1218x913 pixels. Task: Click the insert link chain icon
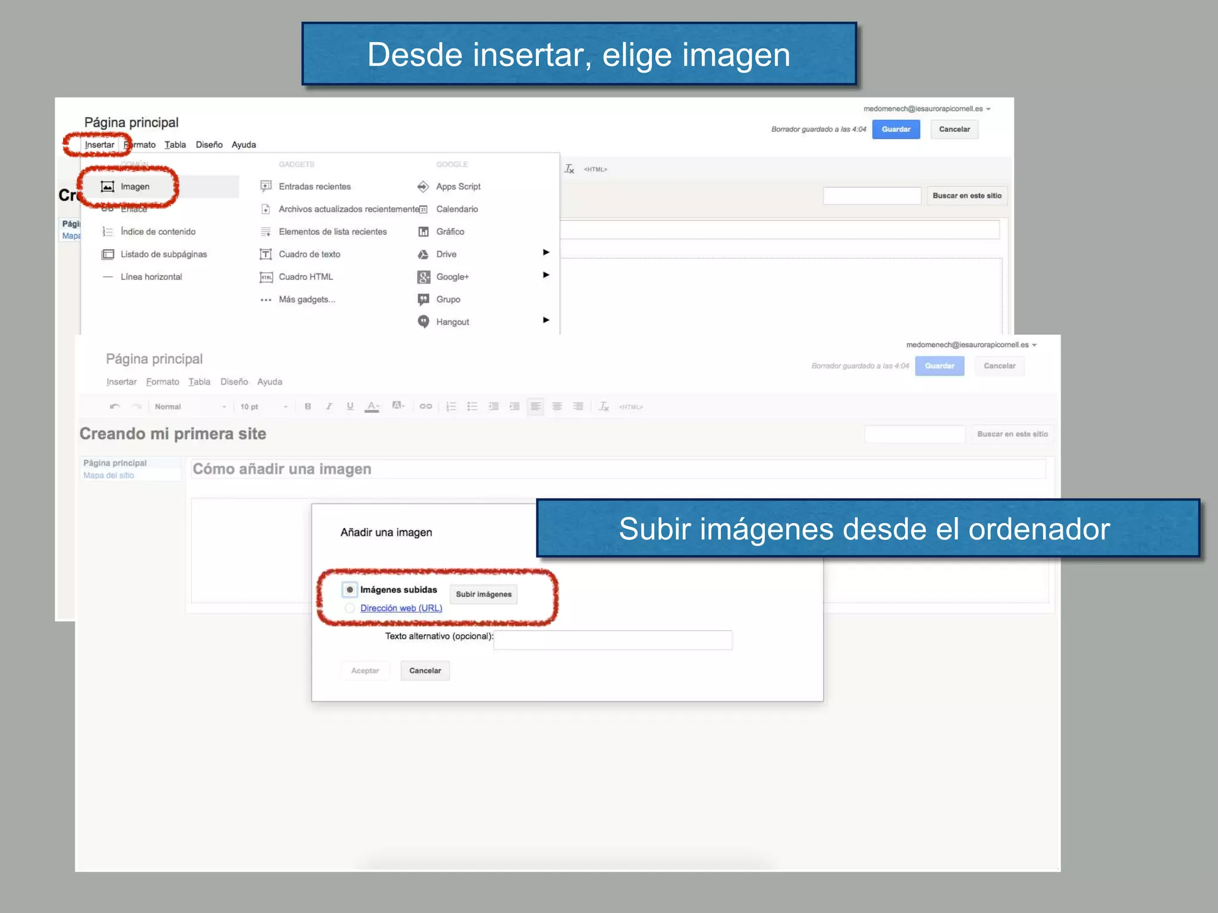click(426, 407)
